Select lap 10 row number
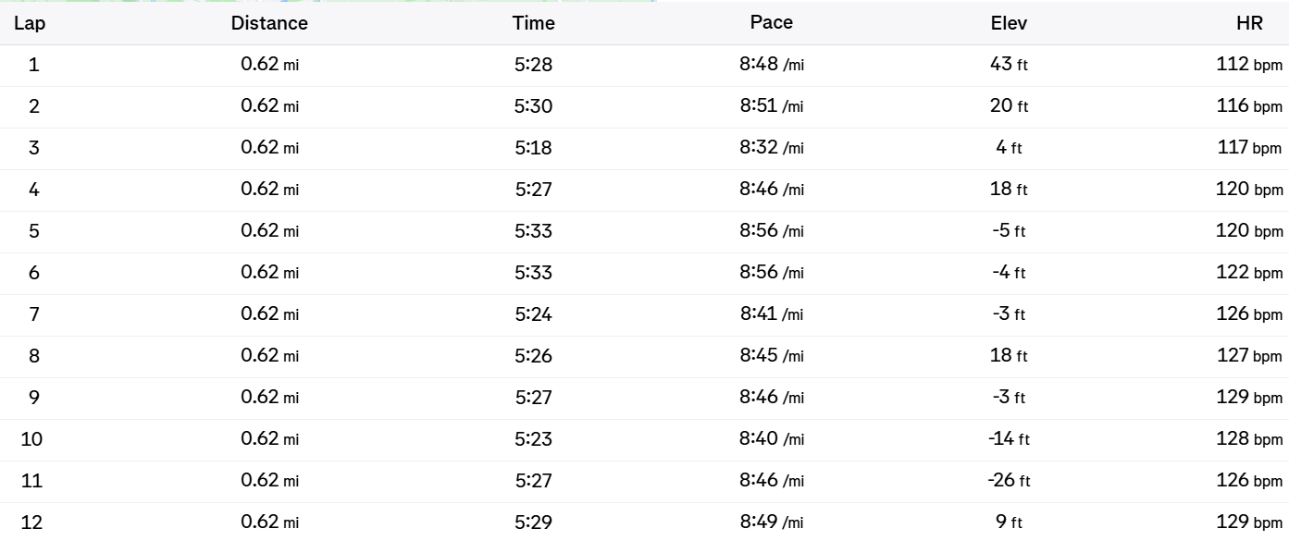The height and width of the screenshot is (541, 1289). [x=32, y=439]
